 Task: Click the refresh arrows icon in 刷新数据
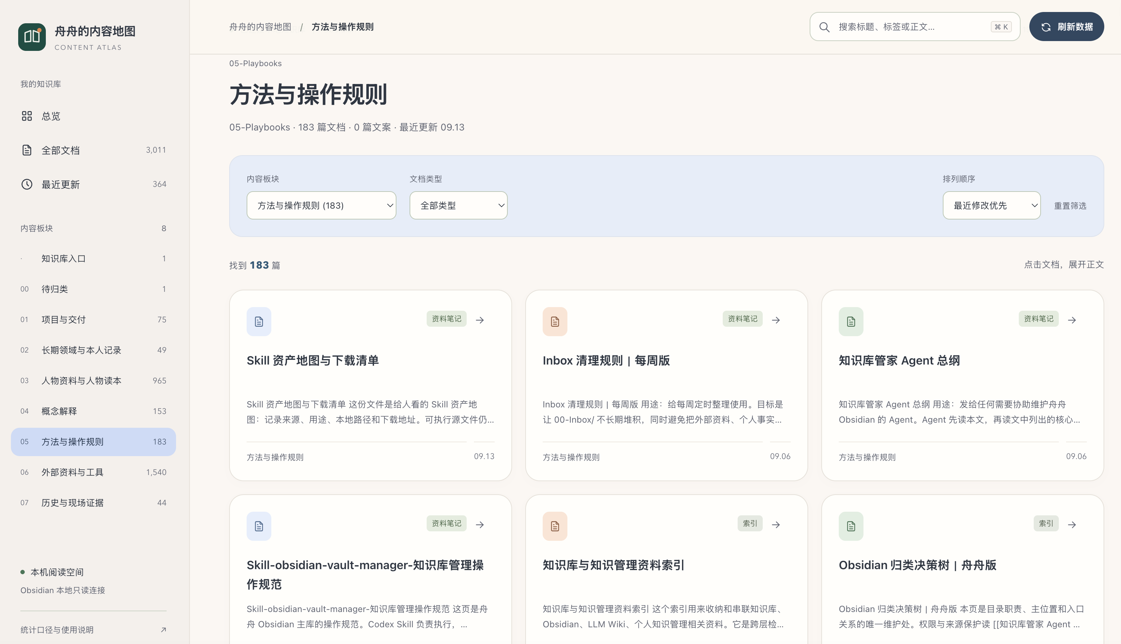(x=1046, y=27)
